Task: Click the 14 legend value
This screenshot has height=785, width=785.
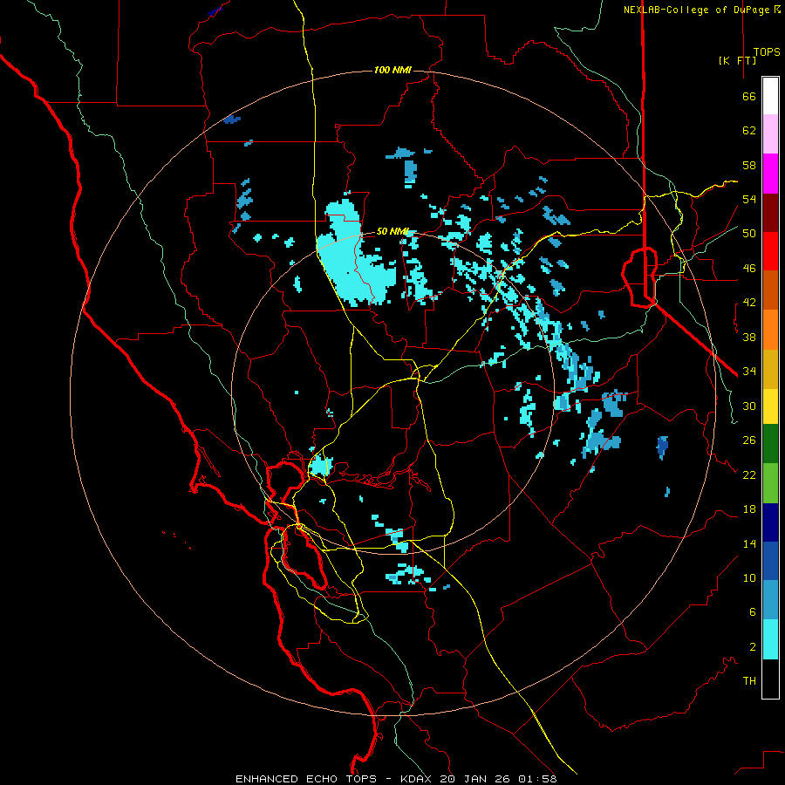Action: coord(749,543)
